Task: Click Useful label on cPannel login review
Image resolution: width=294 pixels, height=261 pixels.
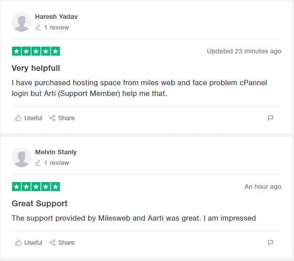Action: [33, 118]
